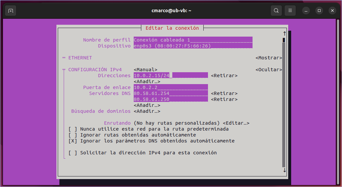Click the scroll up arrow

[284, 34]
